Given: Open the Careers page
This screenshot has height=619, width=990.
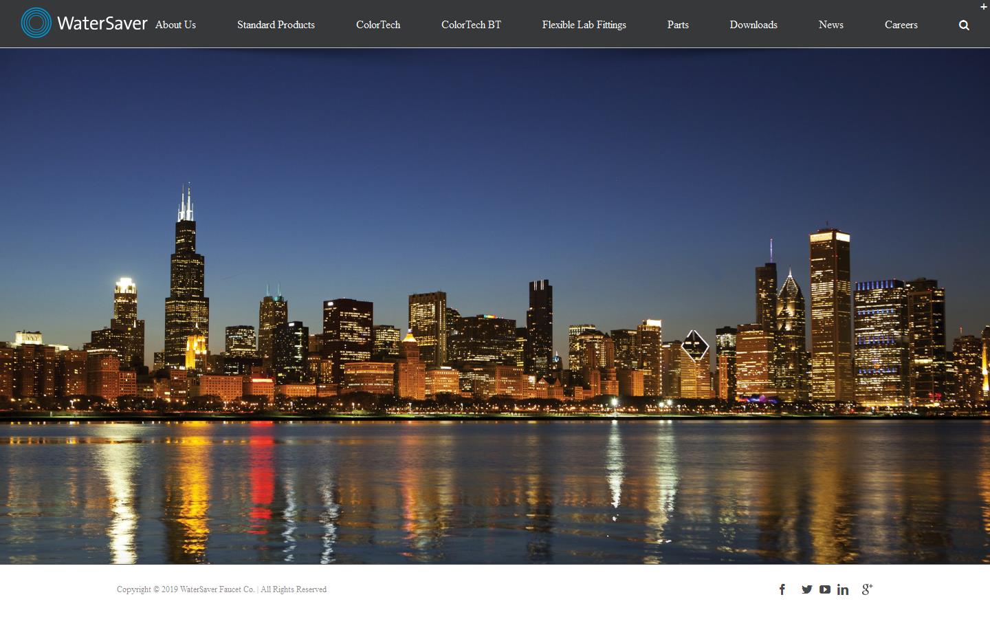Looking at the screenshot, I should 901,25.
